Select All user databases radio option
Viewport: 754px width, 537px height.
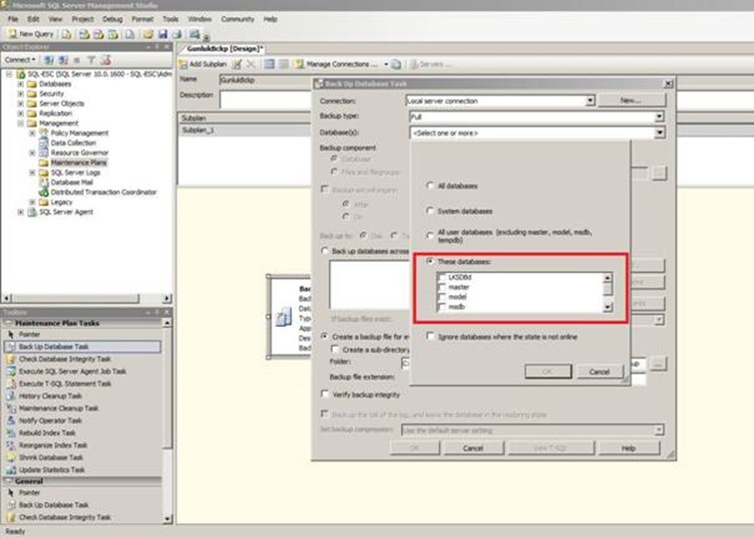pyautogui.click(x=430, y=235)
